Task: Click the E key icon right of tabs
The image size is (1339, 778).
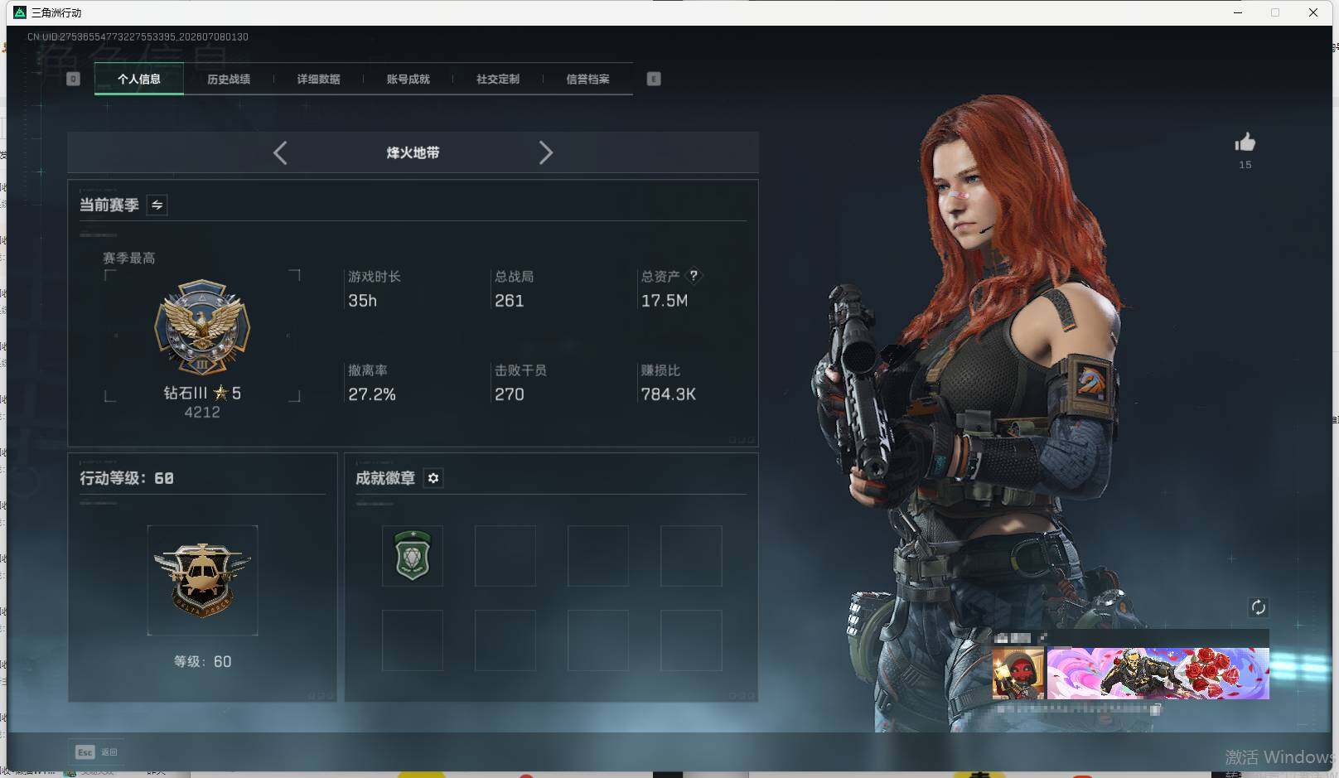Action: coord(654,79)
